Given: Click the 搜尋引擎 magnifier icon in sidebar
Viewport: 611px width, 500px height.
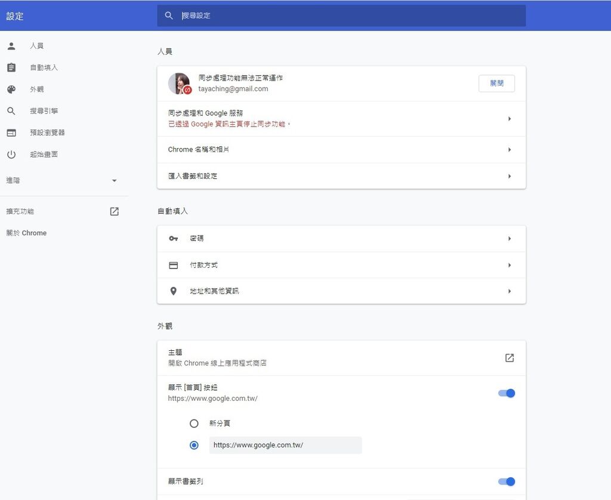Looking at the screenshot, I should (x=11, y=111).
